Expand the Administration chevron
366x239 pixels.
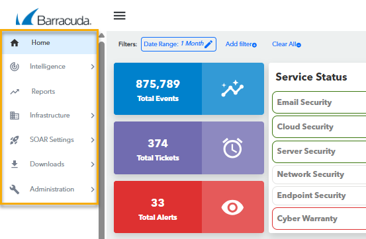click(x=93, y=189)
